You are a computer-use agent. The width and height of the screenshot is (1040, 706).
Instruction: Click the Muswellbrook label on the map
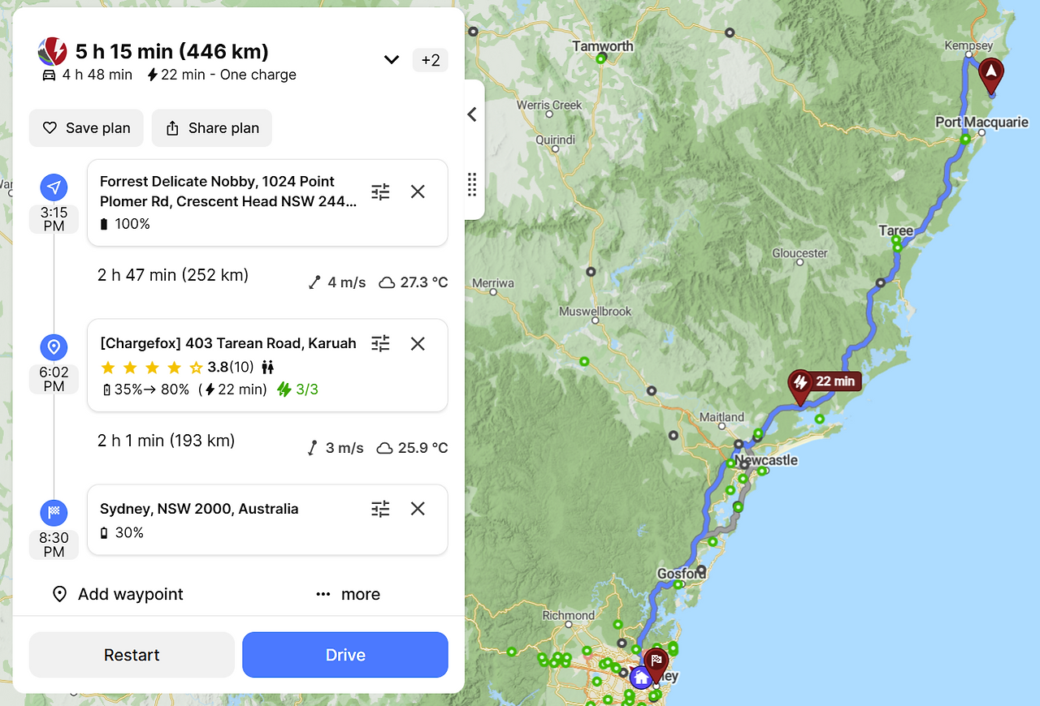click(595, 312)
